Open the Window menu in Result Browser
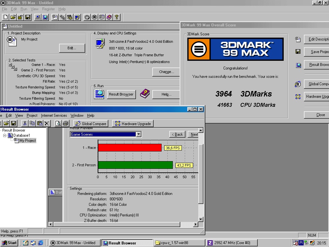This screenshot has width=329, height=247. tap(77, 115)
